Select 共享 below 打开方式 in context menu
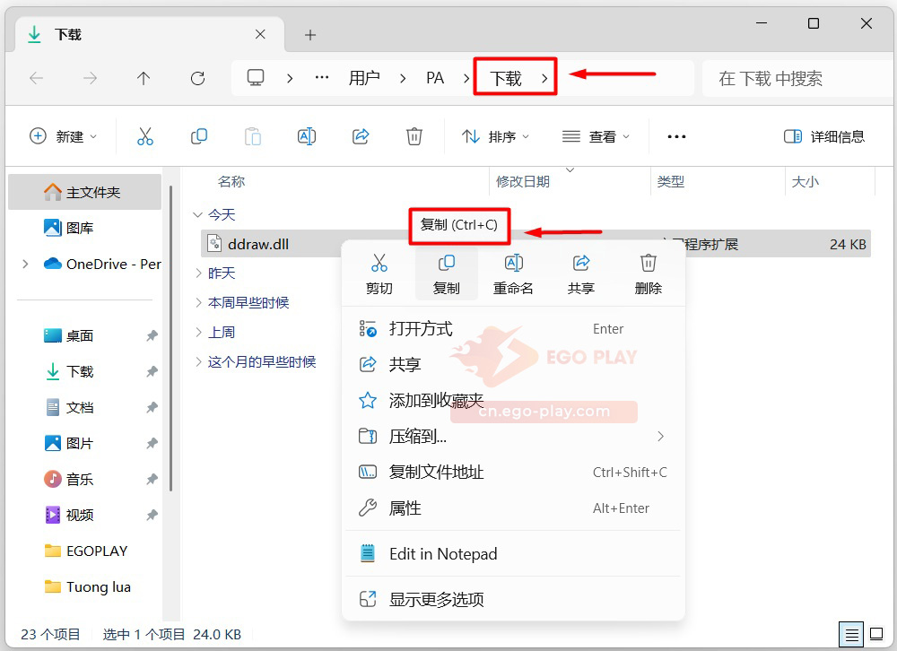Image resolution: width=897 pixels, height=651 pixels. pos(513,364)
